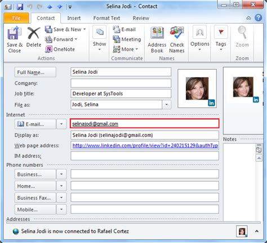Open the Tags flag menu
The image size is (267, 243).
click(221, 38)
